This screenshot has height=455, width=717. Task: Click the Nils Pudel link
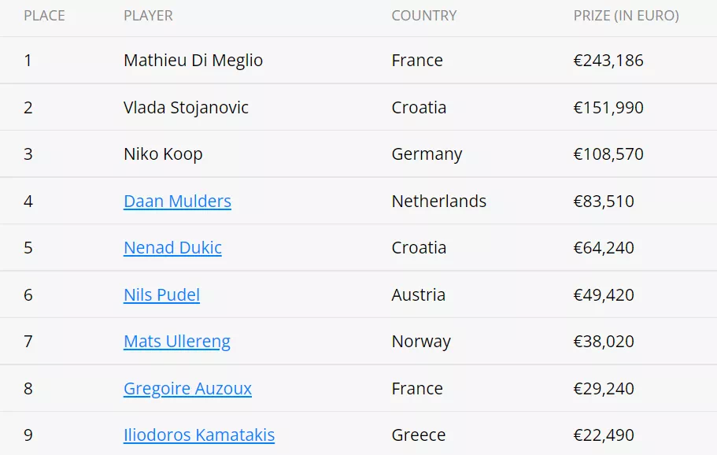pyautogui.click(x=161, y=295)
